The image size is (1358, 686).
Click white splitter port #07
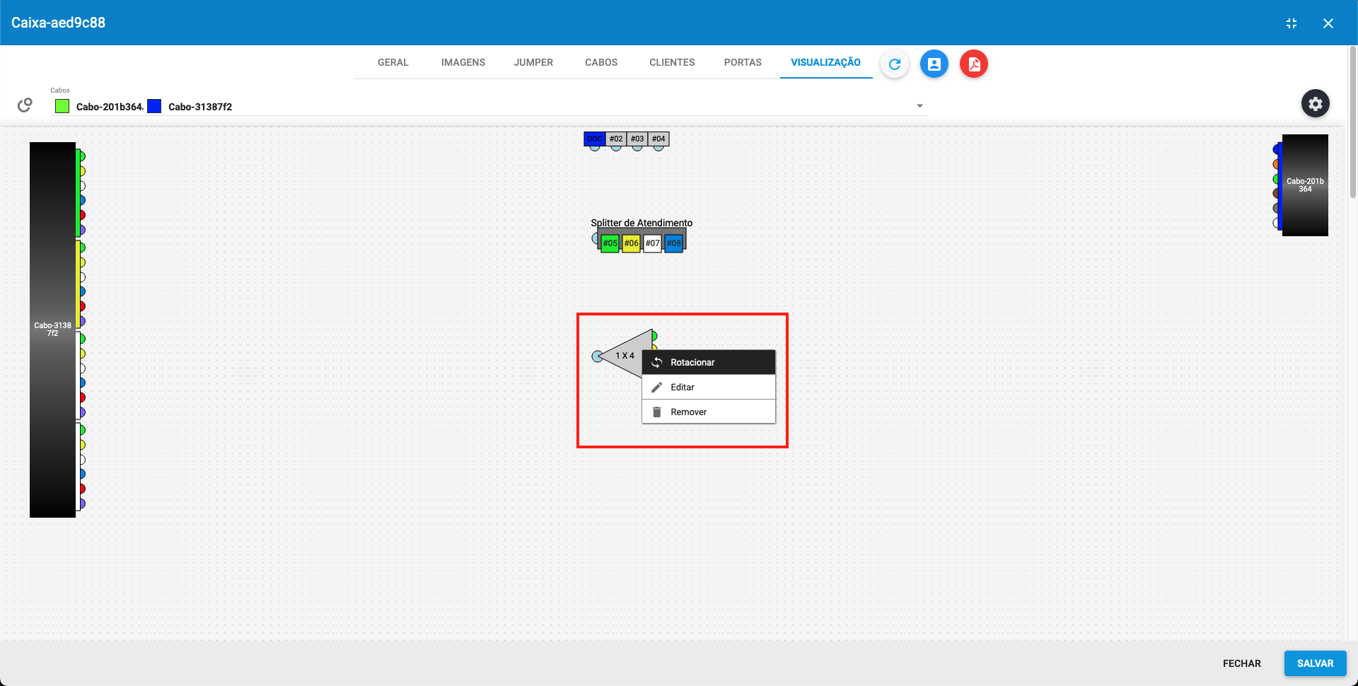[x=652, y=243]
